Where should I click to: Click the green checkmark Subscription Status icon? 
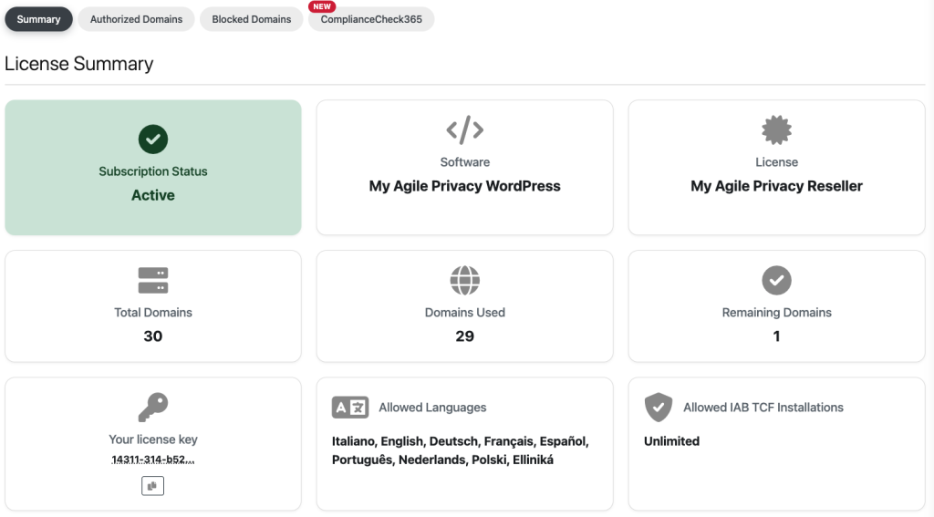coord(153,140)
